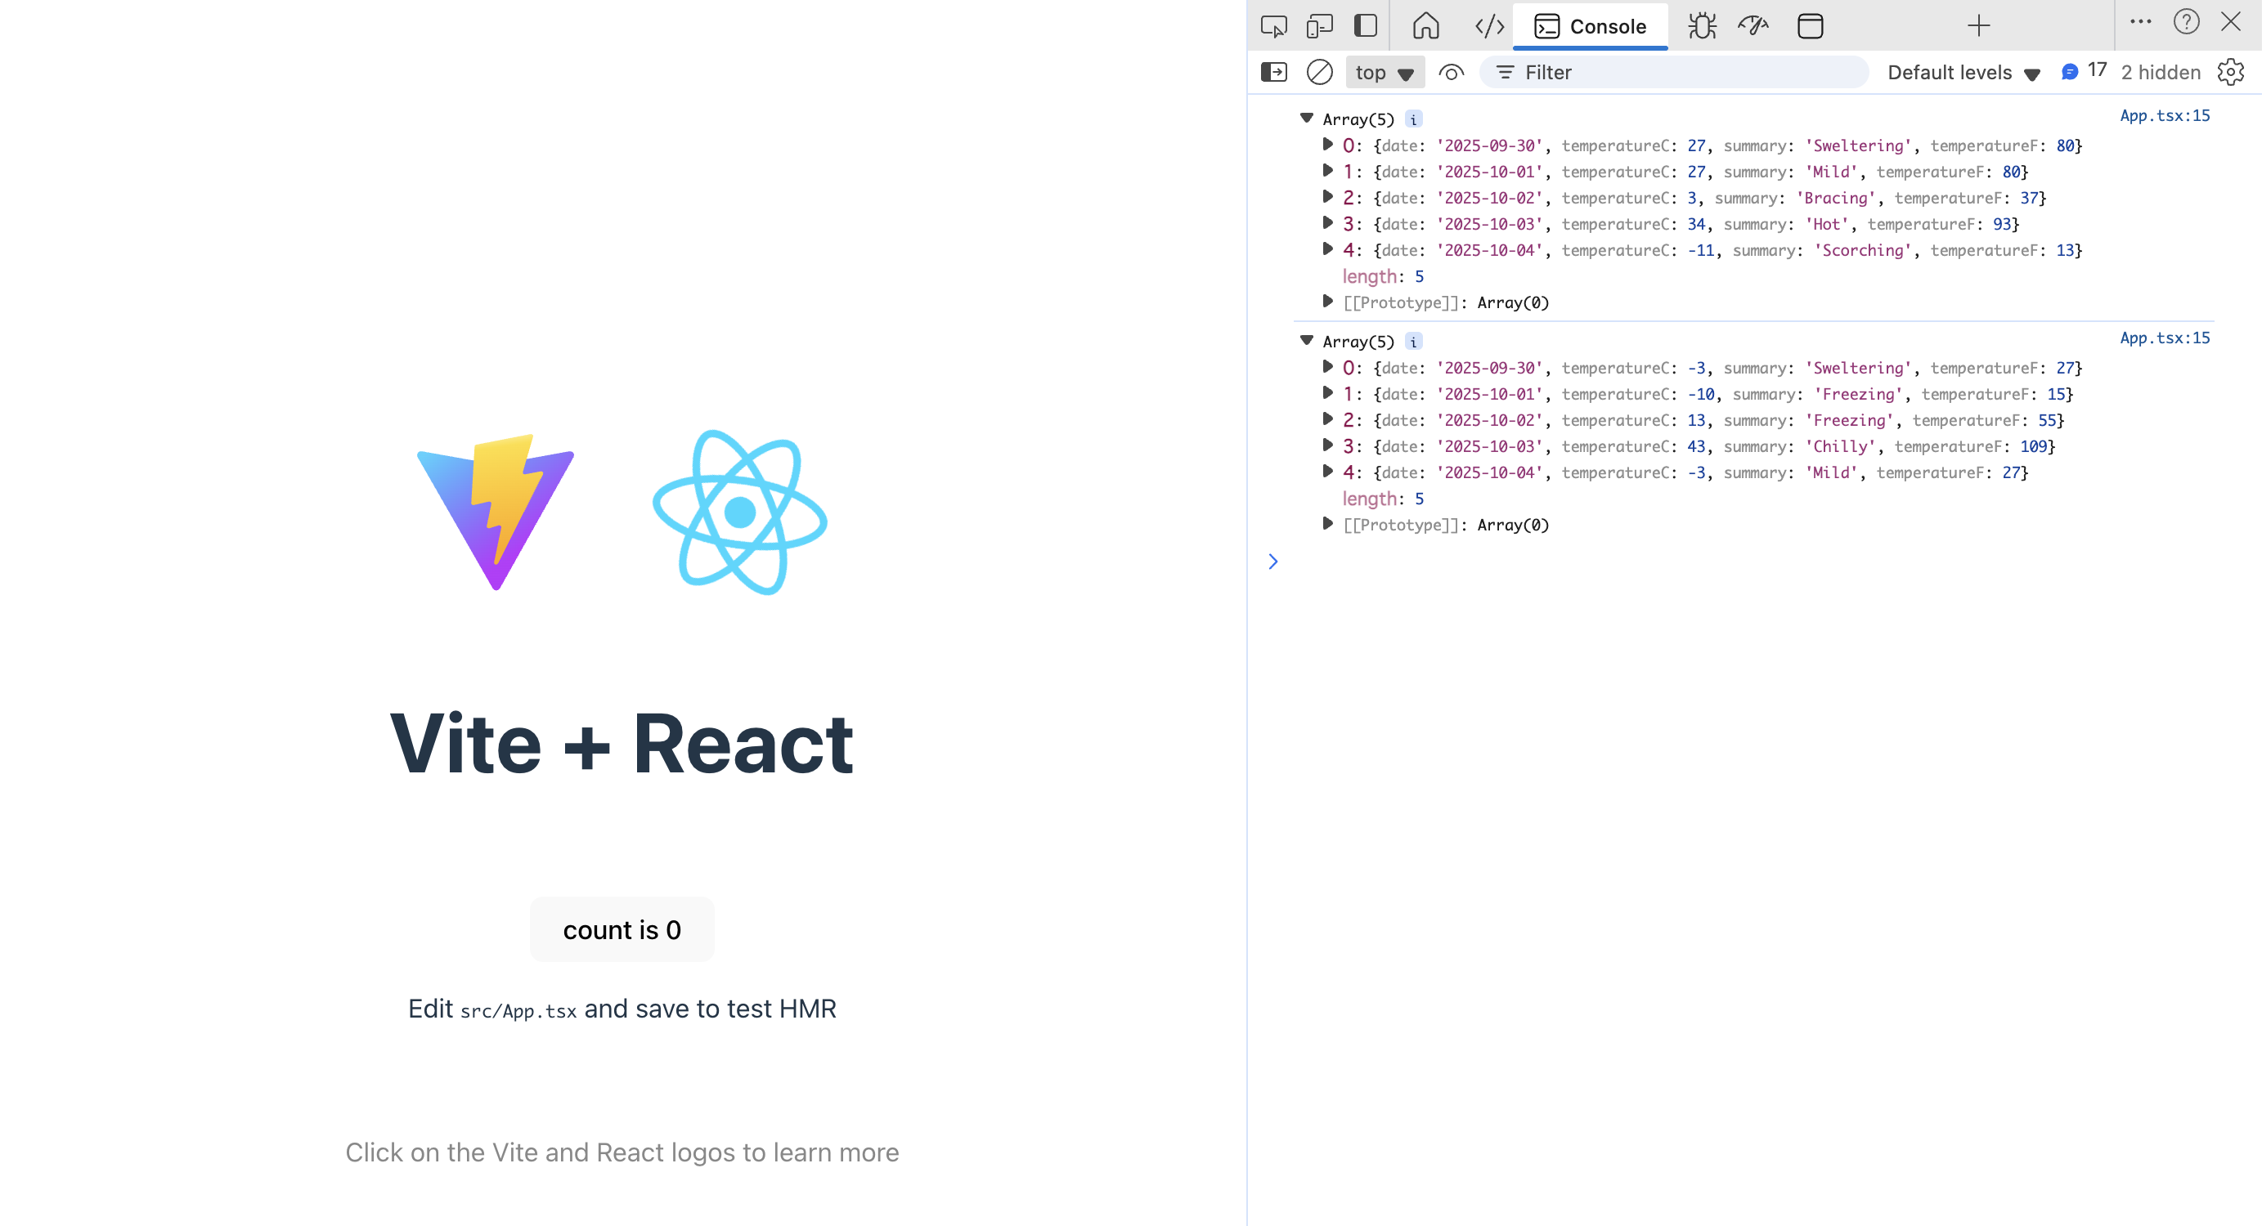Expand item 3 with summary 'Hot'

(1328, 223)
